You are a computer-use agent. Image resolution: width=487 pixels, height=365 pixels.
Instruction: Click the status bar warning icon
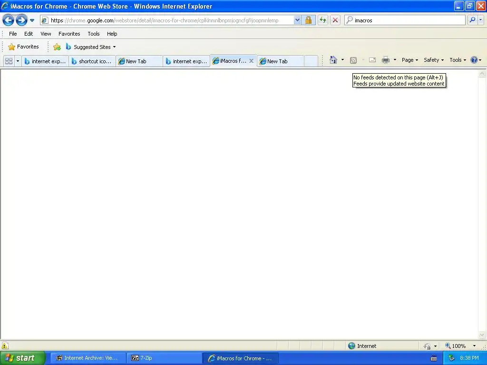(5, 346)
